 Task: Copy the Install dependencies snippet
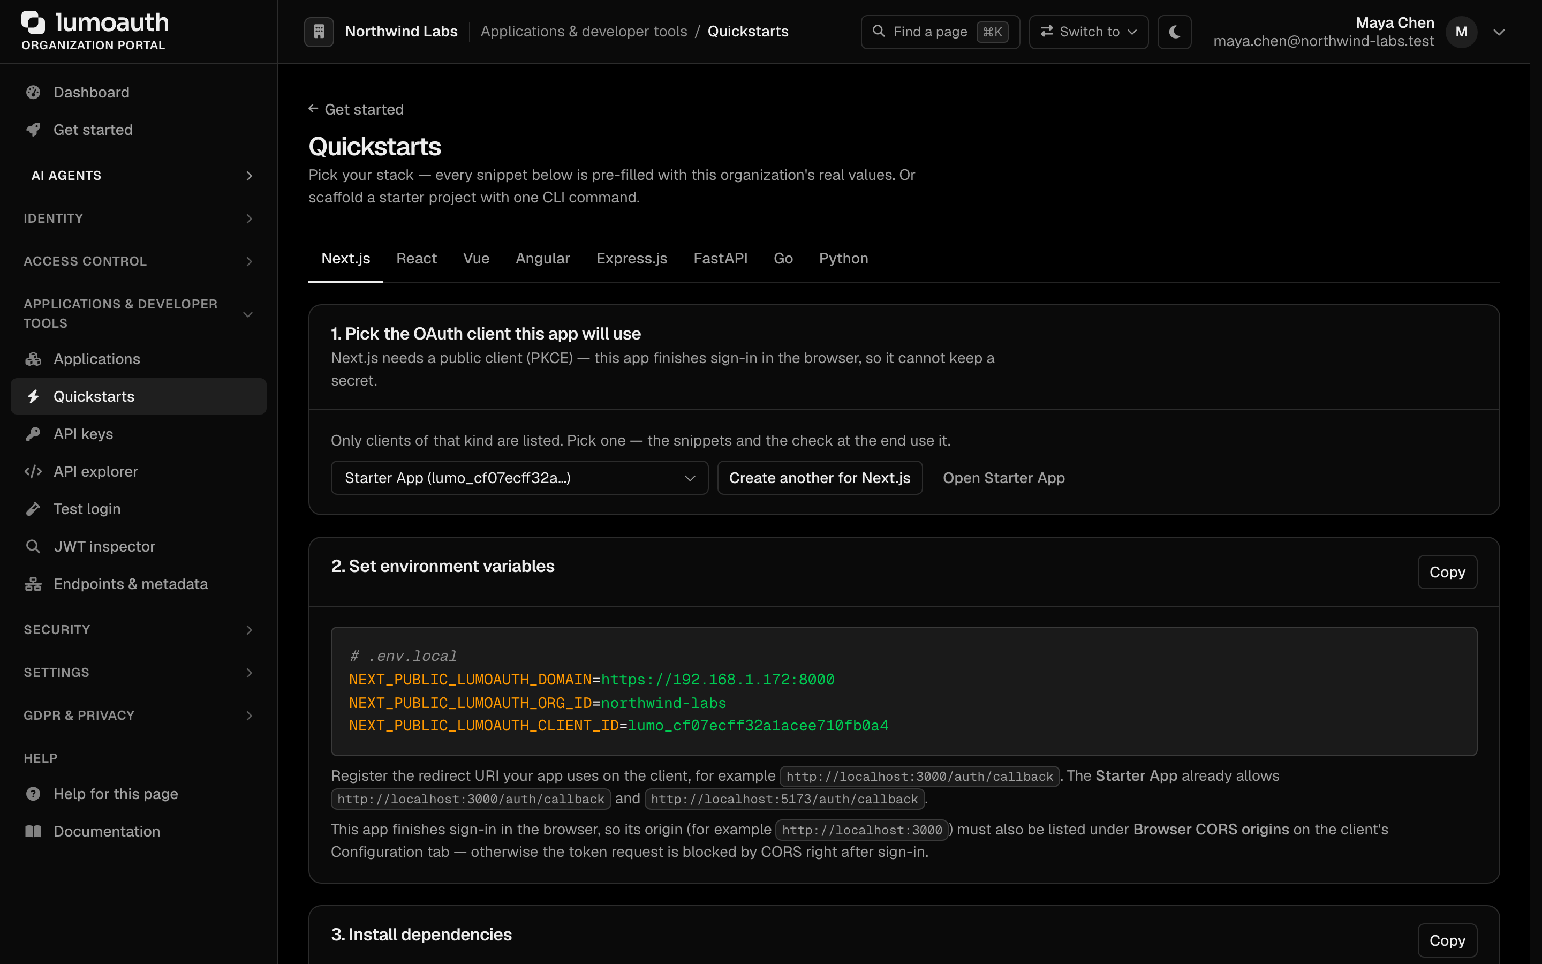click(x=1447, y=940)
